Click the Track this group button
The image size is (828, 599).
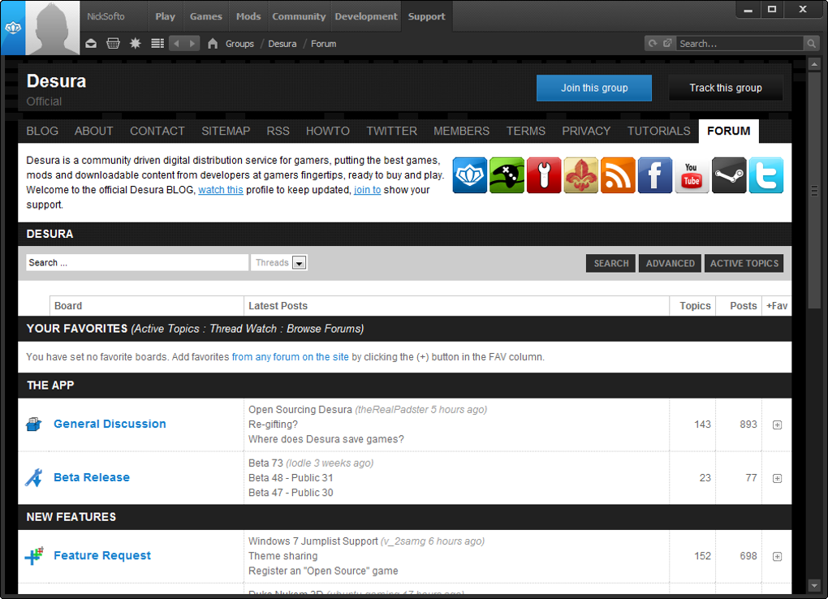[x=726, y=88]
